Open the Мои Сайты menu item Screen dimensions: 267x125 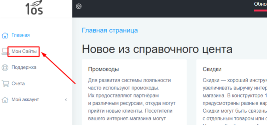point(24,51)
